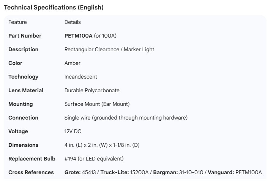This screenshot has width=268, height=181.
Task: Click the Technical Specifications (English) heading
Action: point(54,7)
